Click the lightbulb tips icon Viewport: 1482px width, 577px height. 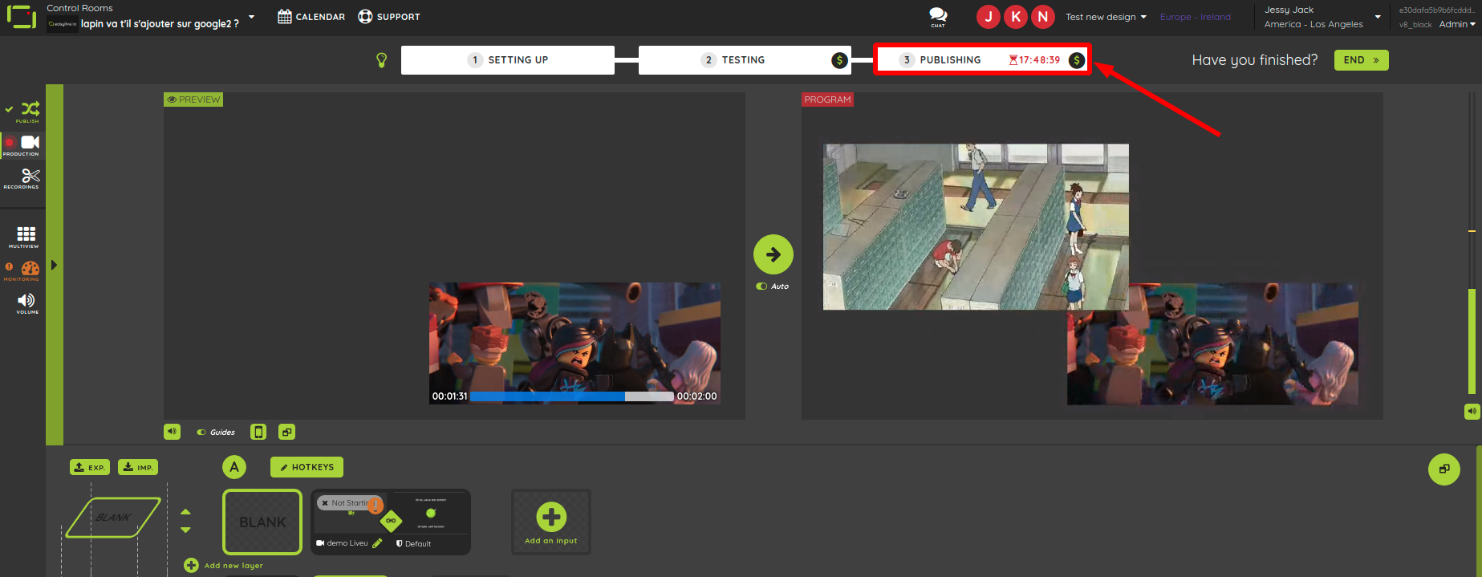(x=382, y=60)
